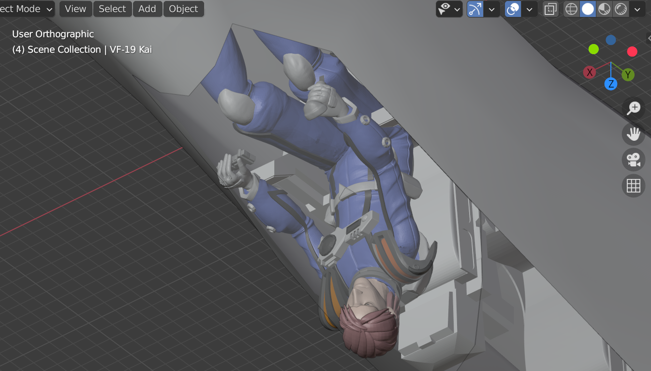The width and height of the screenshot is (651, 371).
Task: Click '(4) Scene Collection | VF-19 Kai' text
Action: [82, 49]
